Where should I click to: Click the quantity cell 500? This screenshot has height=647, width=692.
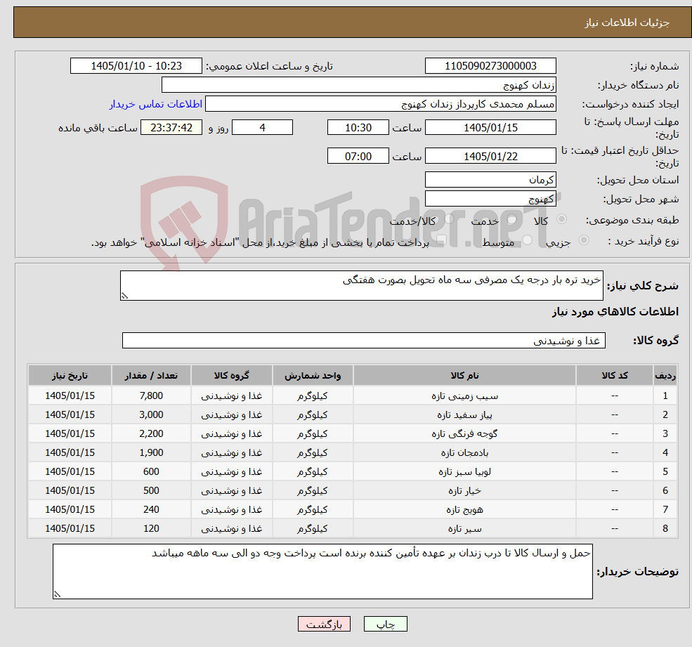151,491
